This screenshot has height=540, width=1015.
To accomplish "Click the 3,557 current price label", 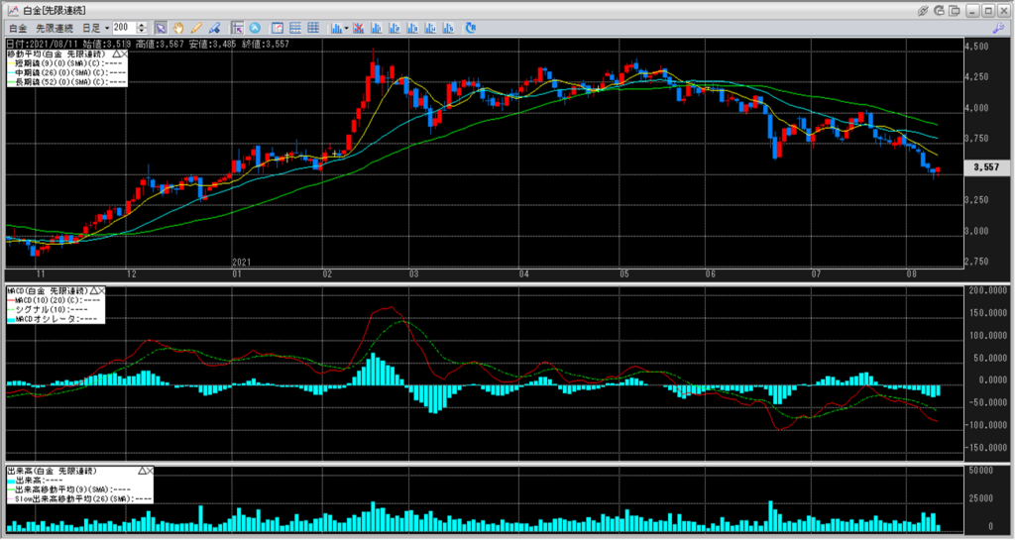I will 986,166.
